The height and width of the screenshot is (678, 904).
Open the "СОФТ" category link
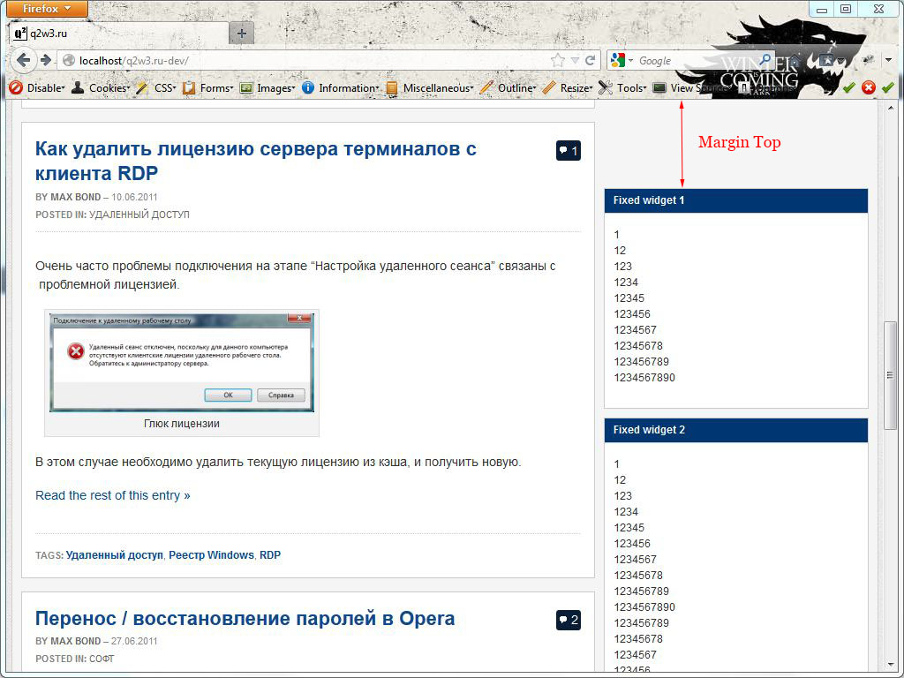pos(102,659)
